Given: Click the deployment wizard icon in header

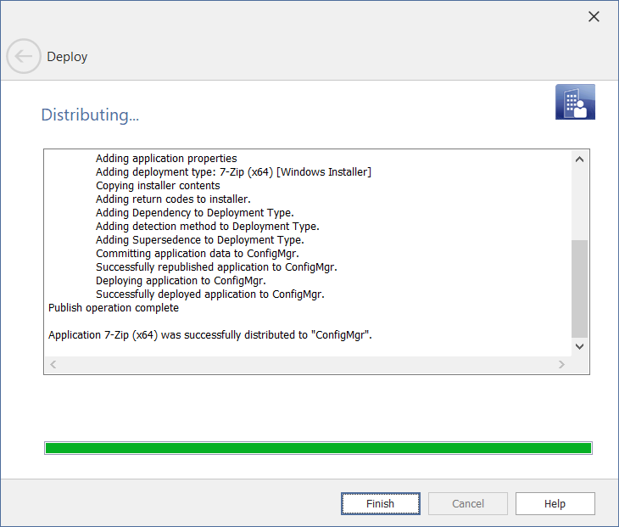Looking at the screenshot, I should pyautogui.click(x=575, y=103).
